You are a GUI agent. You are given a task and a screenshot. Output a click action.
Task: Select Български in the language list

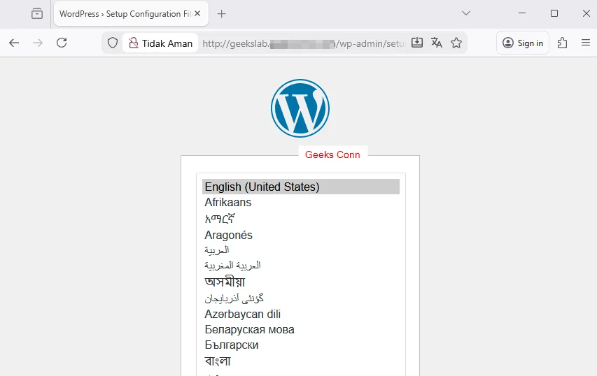pos(301,345)
